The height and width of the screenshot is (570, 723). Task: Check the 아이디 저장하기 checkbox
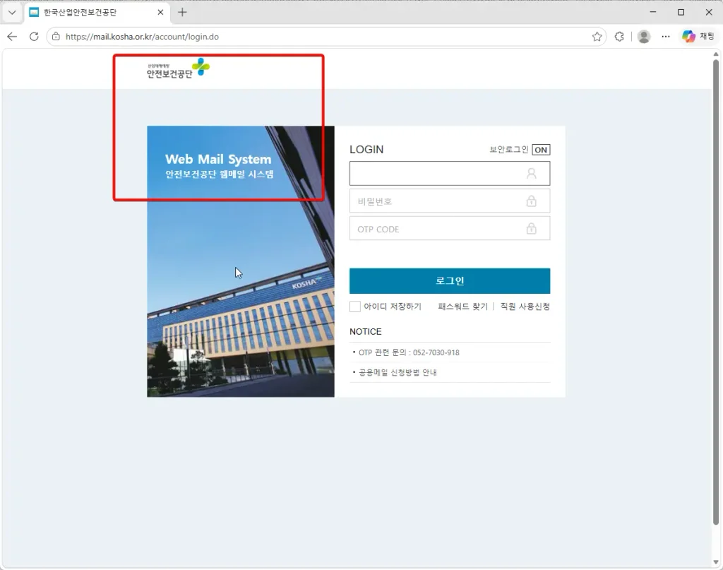(x=355, y=307)
